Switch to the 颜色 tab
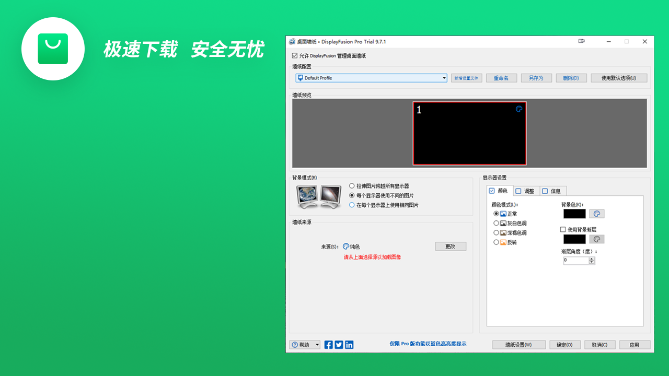Image resolution: width=669 pixels, height=376 pixels. 500,191
